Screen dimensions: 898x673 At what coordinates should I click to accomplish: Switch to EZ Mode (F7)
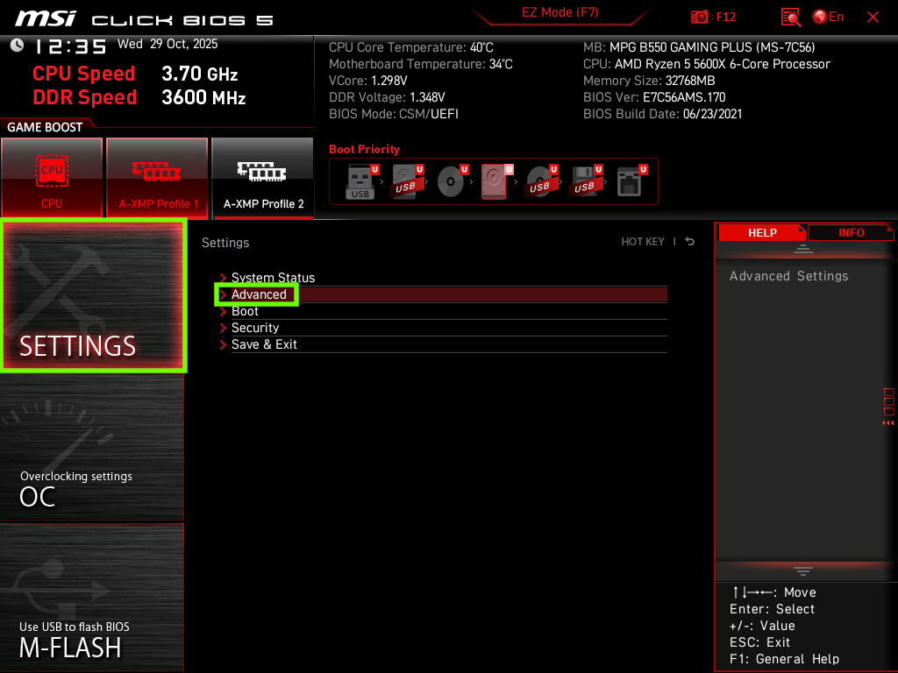click(x=560, y=14)
